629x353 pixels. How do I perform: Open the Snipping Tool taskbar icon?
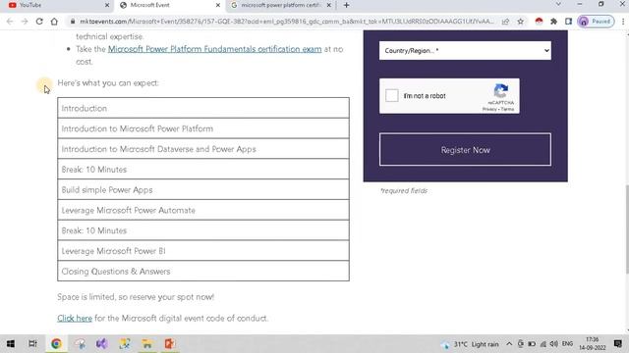80,344
